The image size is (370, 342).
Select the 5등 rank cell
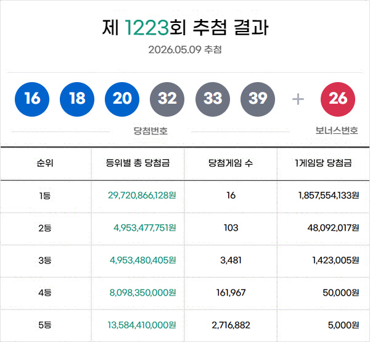[x=45, y=325]
